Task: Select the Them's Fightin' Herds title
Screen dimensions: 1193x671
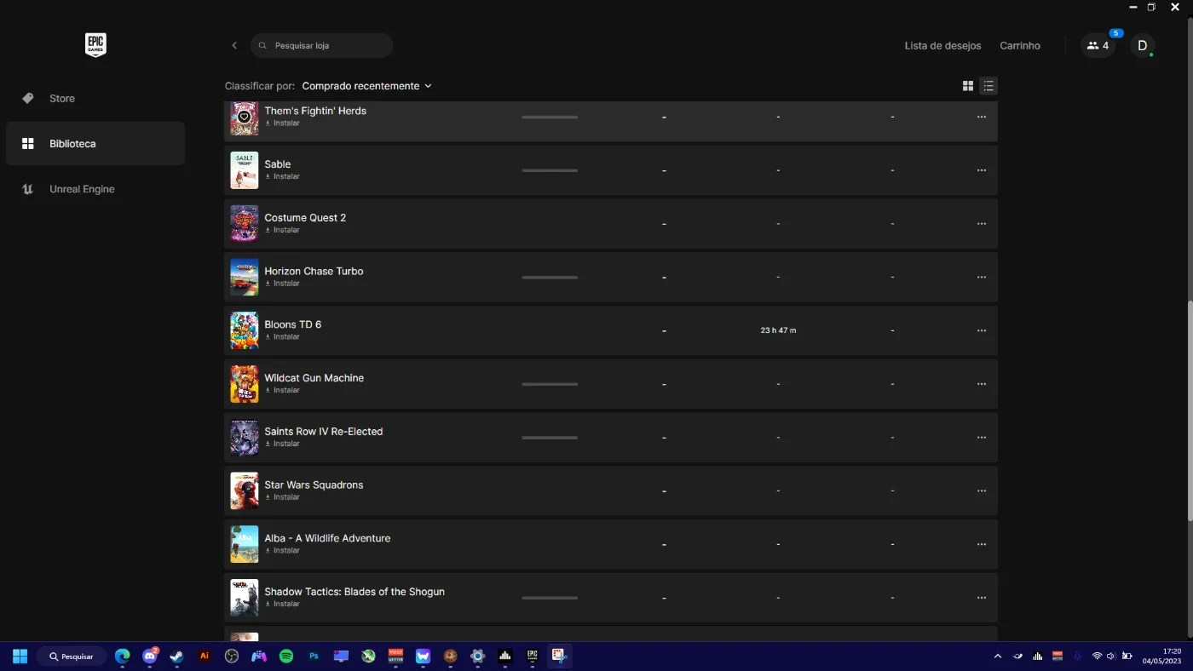Action: [x=315, y=111]
